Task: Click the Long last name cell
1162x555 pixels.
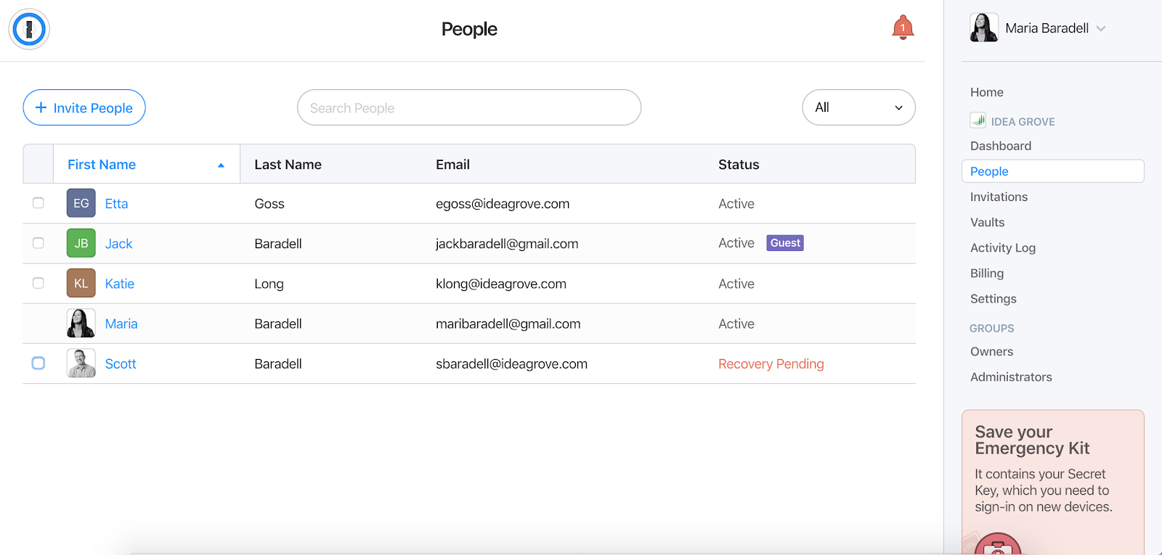Action: [x=269, y=284]
